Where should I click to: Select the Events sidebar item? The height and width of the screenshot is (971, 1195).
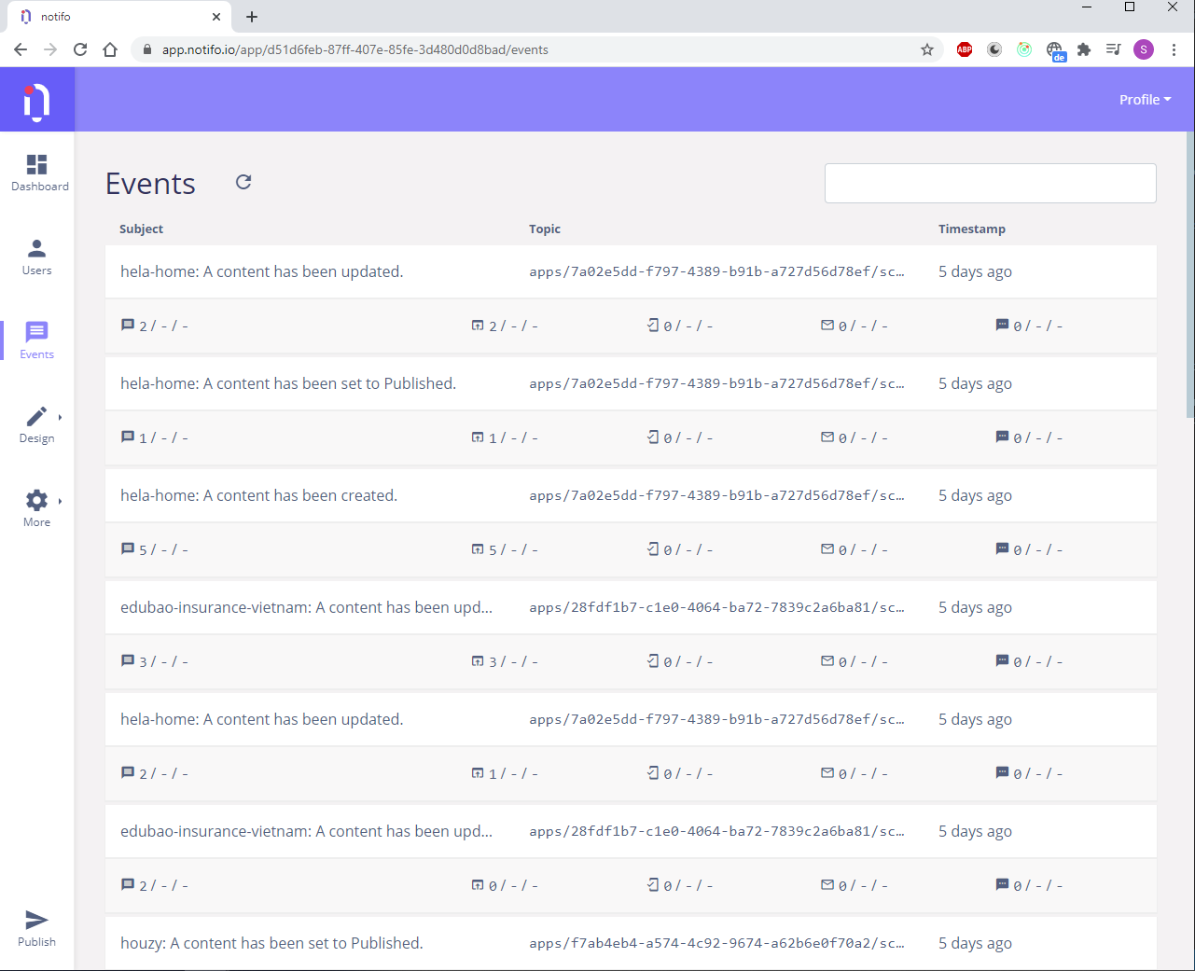tap(37, 341)
